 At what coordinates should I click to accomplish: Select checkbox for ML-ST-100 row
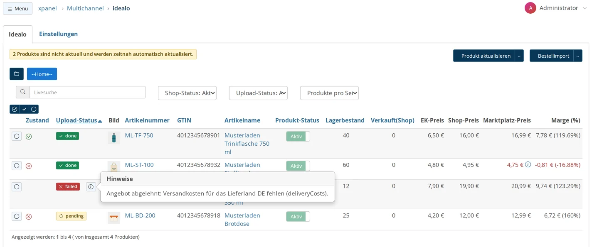(17, 166)
